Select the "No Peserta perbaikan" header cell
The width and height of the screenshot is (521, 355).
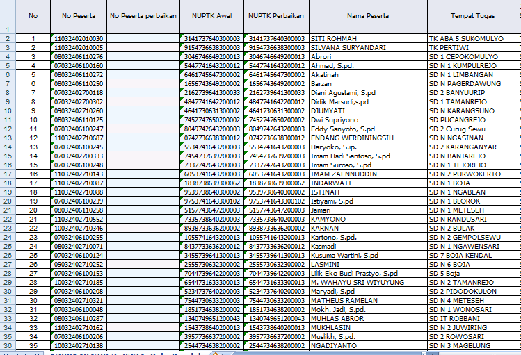pos(143,16)
